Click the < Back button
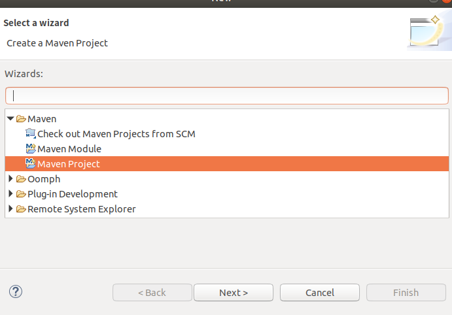This screenshot has height=315, width=452. click(x=152, y=293)
